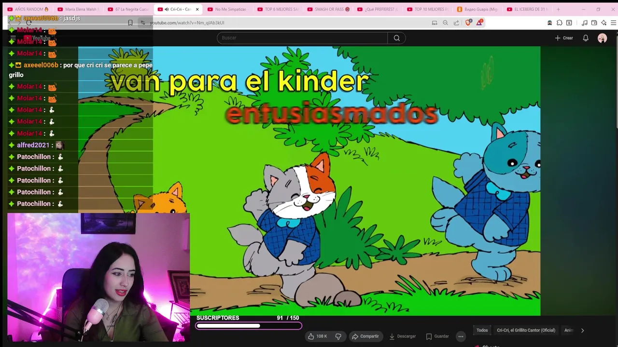Screen dimensions: 618x347
Task: Reload the page button
Action: [x=28, y=23]
